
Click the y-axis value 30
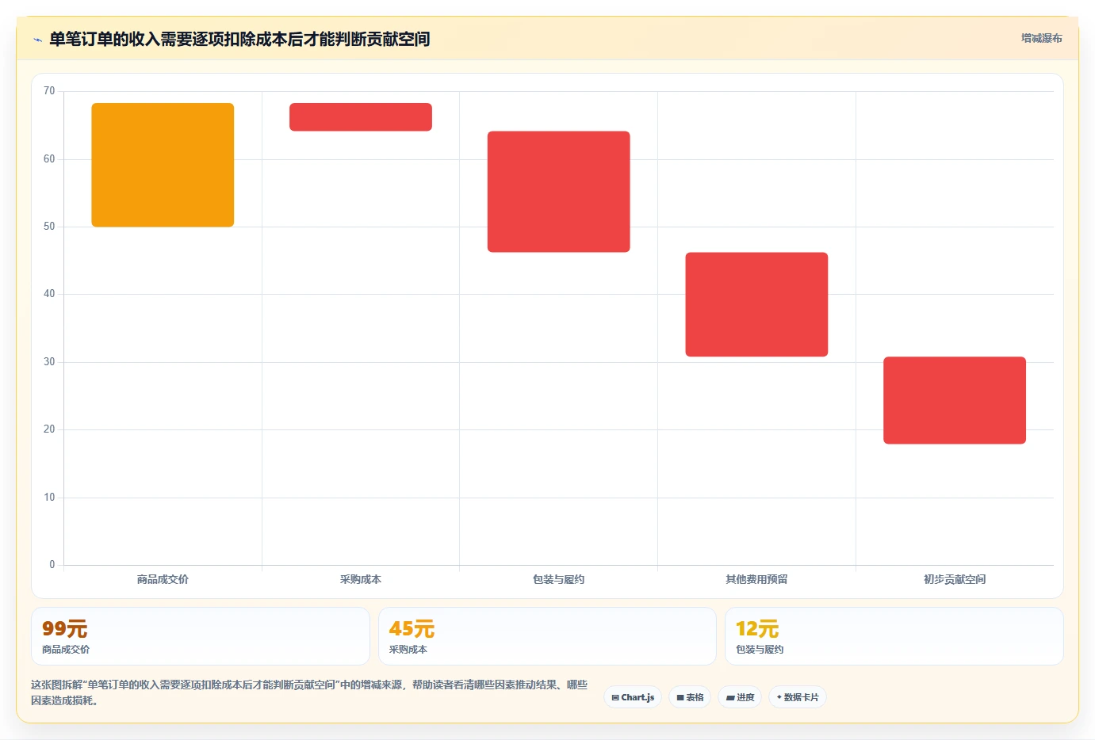pos(49,362)
